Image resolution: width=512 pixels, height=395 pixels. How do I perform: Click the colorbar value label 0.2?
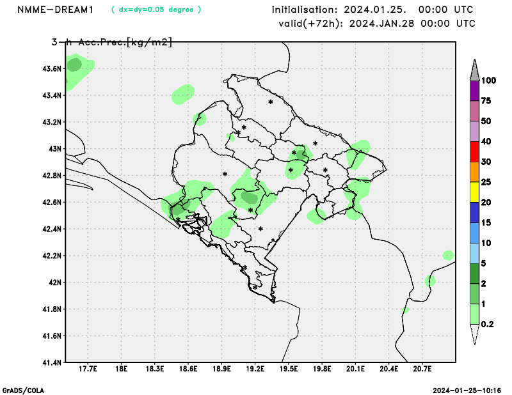[487, 324]
